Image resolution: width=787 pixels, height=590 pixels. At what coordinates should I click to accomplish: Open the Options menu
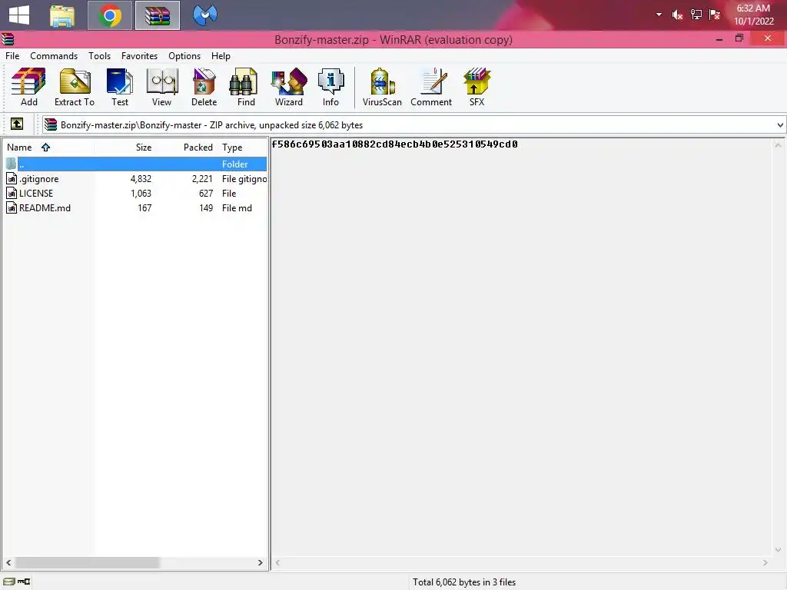click(184, 55)
